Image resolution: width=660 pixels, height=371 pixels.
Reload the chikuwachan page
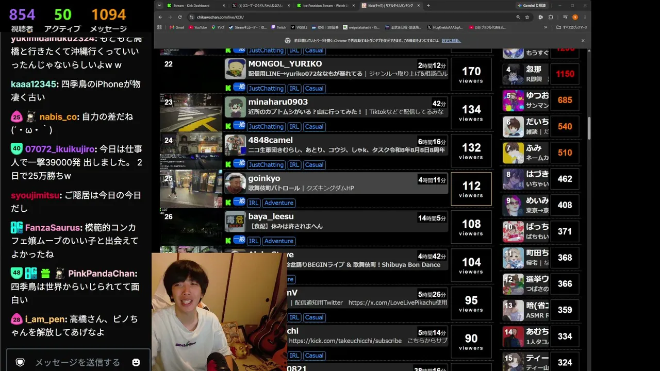181,17
